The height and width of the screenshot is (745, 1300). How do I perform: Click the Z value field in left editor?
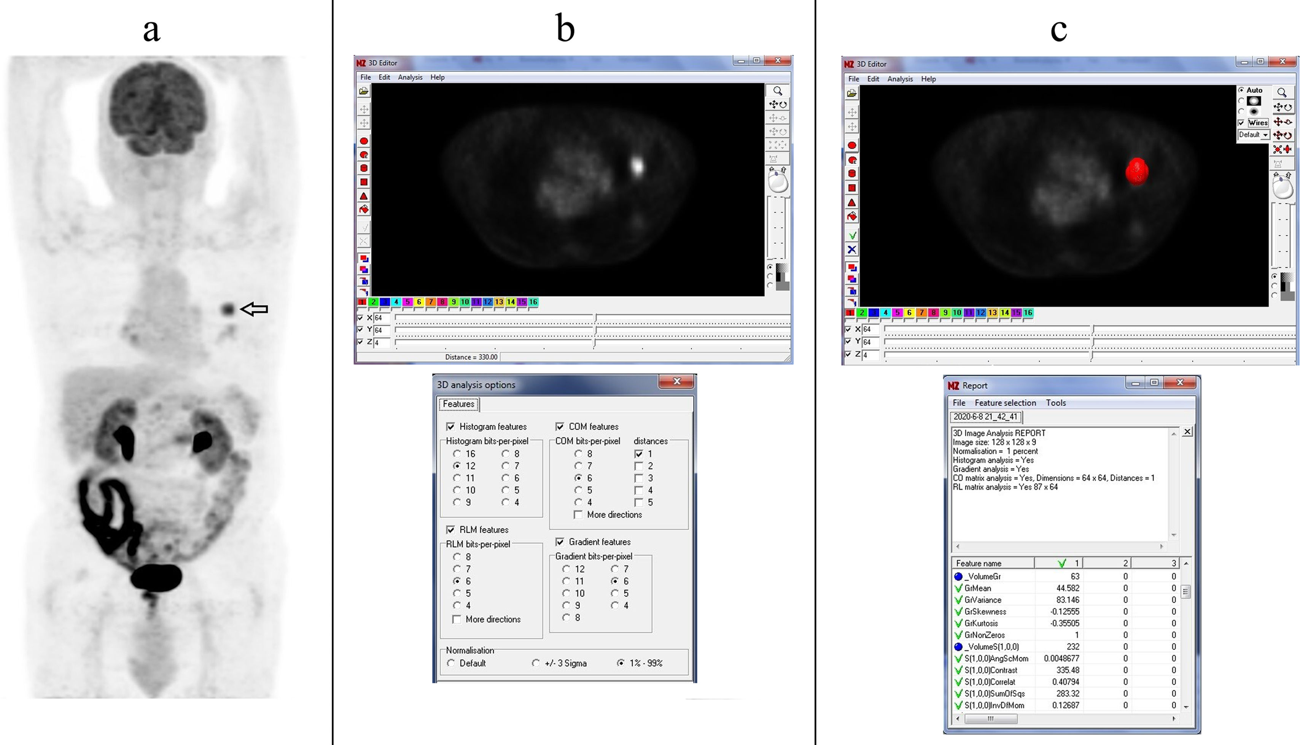pos(381,343)
